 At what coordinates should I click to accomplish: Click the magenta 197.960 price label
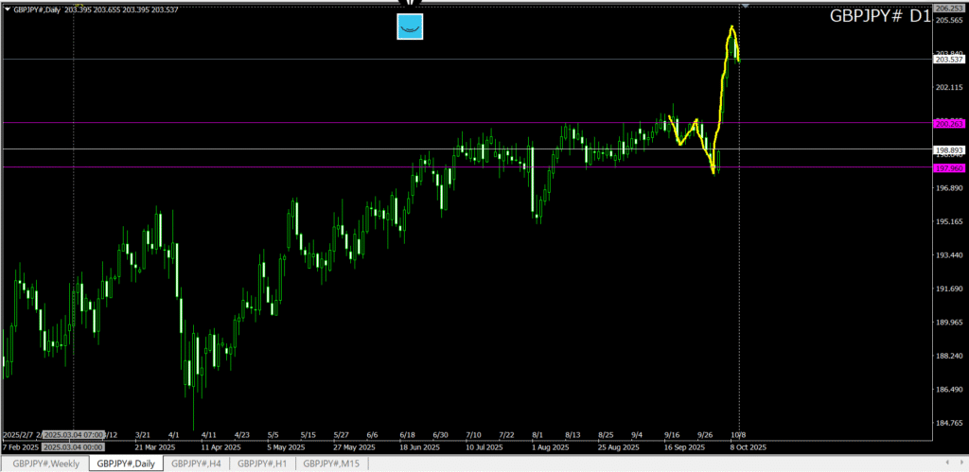point(948,167)
